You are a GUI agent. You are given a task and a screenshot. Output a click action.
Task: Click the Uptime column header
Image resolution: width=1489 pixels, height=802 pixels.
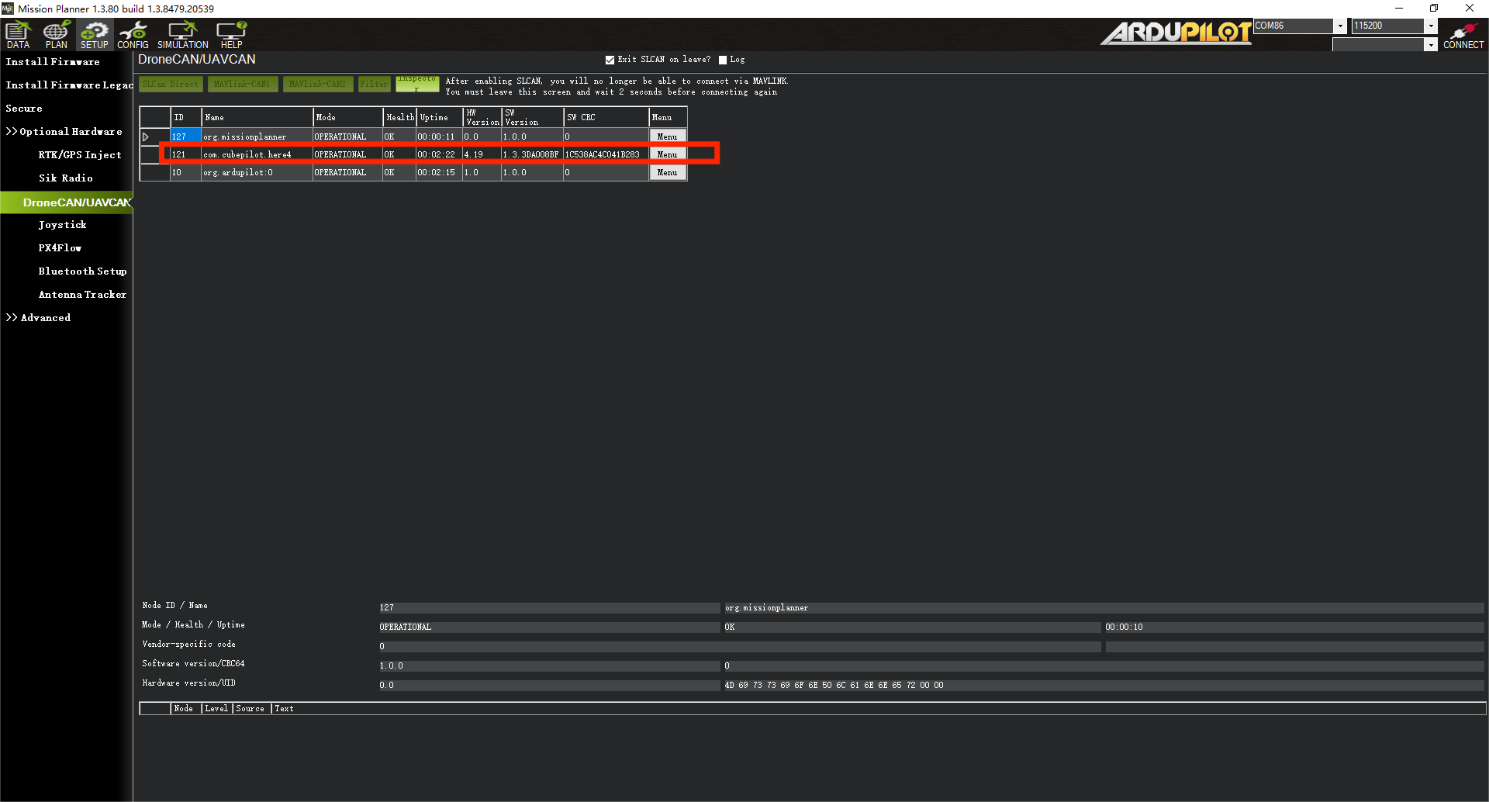(440, 117)
